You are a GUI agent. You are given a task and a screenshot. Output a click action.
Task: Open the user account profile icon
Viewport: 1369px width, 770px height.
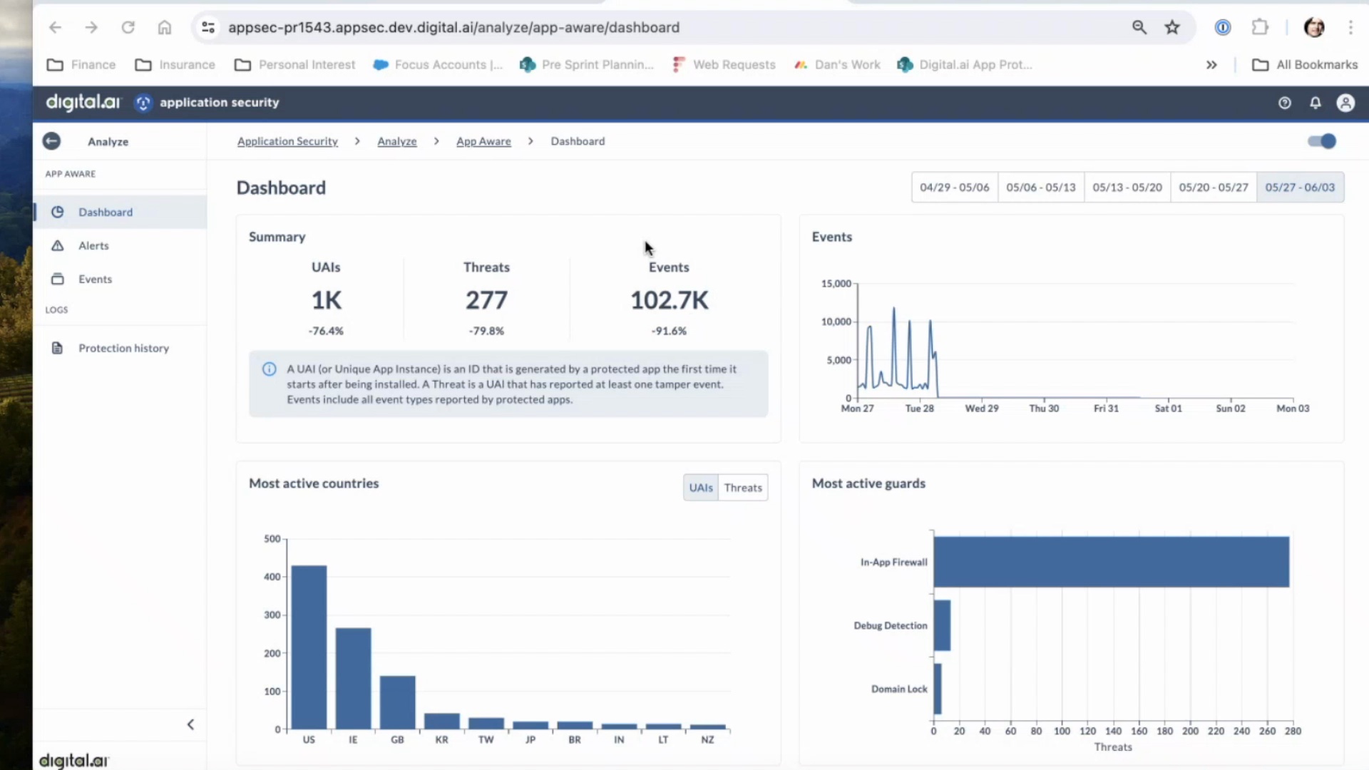click(1345, 103)
